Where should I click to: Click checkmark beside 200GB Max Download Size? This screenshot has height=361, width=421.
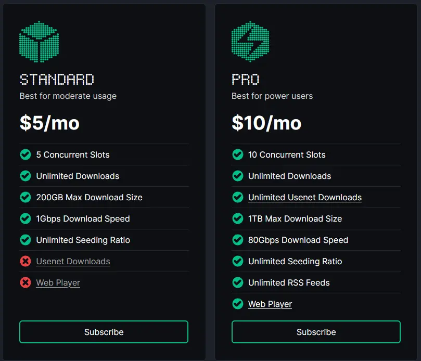pos(25,197)
